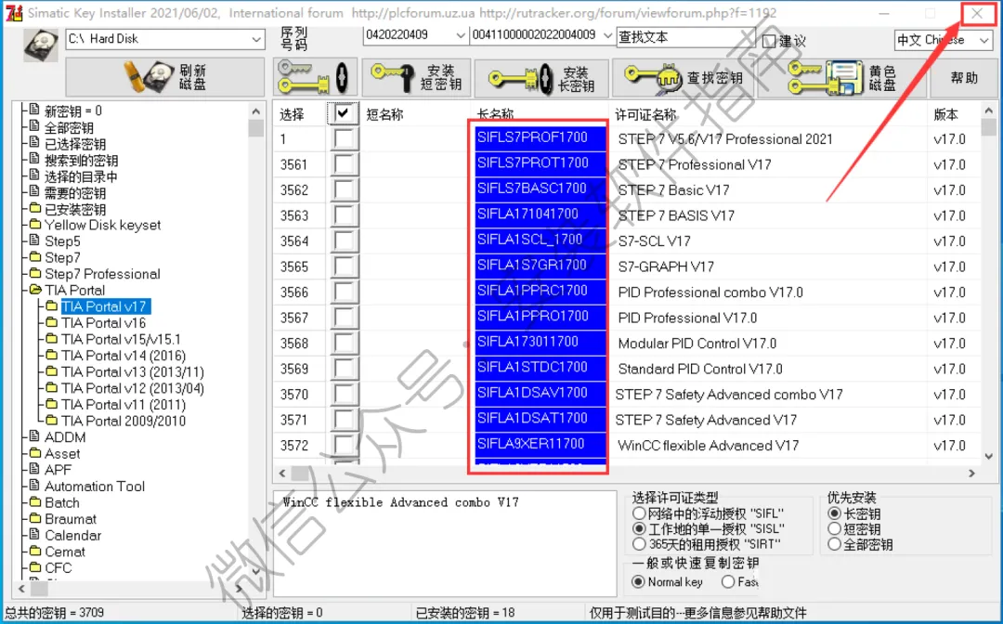The height and width of the screenshot is (624, 1003).
Task: Select 搜索到的密钥 tree entry
Action: (x=81, y=160)
